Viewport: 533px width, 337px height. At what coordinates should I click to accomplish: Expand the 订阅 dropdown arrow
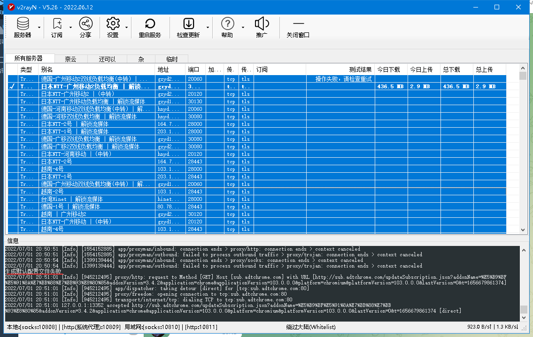[x=71, y=27]
